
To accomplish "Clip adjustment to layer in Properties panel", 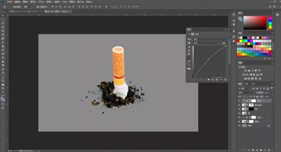I will [x=208, y=80].
